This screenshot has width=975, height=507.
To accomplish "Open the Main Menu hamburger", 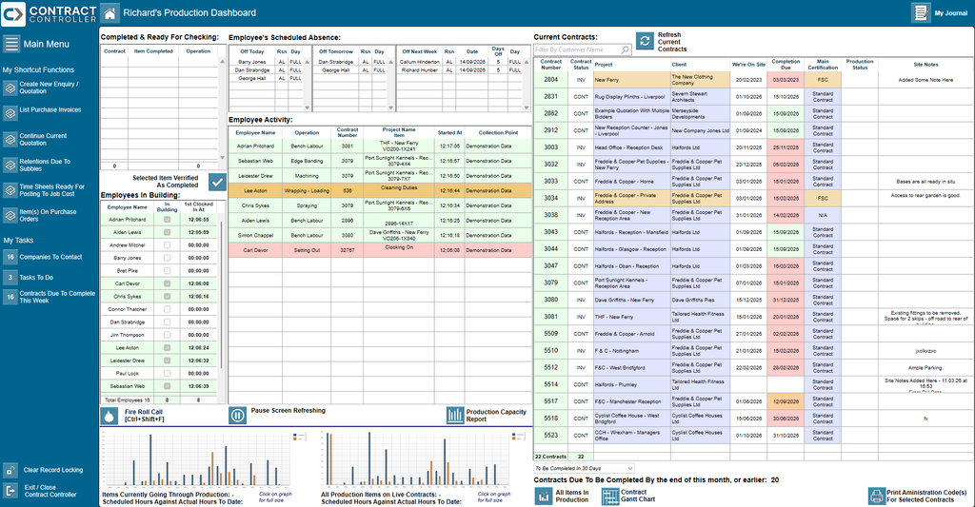I will 11,44.
